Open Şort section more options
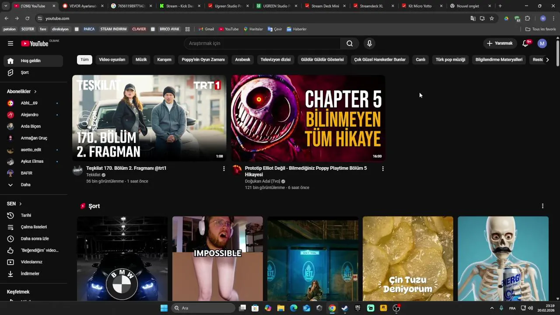This screenshot has width=560, height=315. click(542, 206)
